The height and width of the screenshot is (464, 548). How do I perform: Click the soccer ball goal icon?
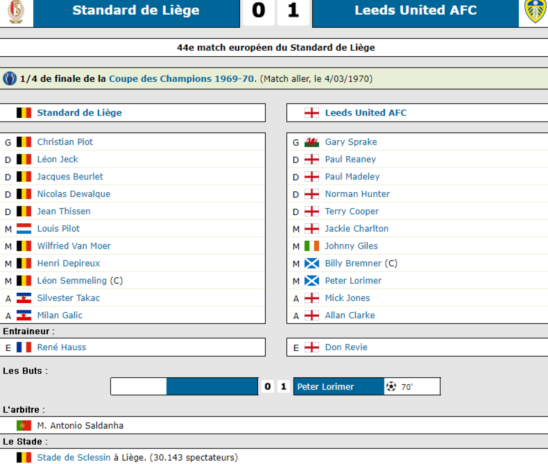click(x=391, y=386)
